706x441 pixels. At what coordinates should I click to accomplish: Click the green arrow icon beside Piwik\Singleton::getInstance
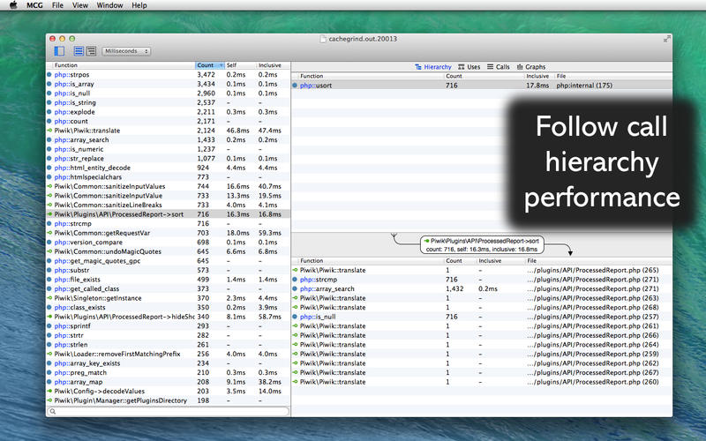[x=49, y=298]
